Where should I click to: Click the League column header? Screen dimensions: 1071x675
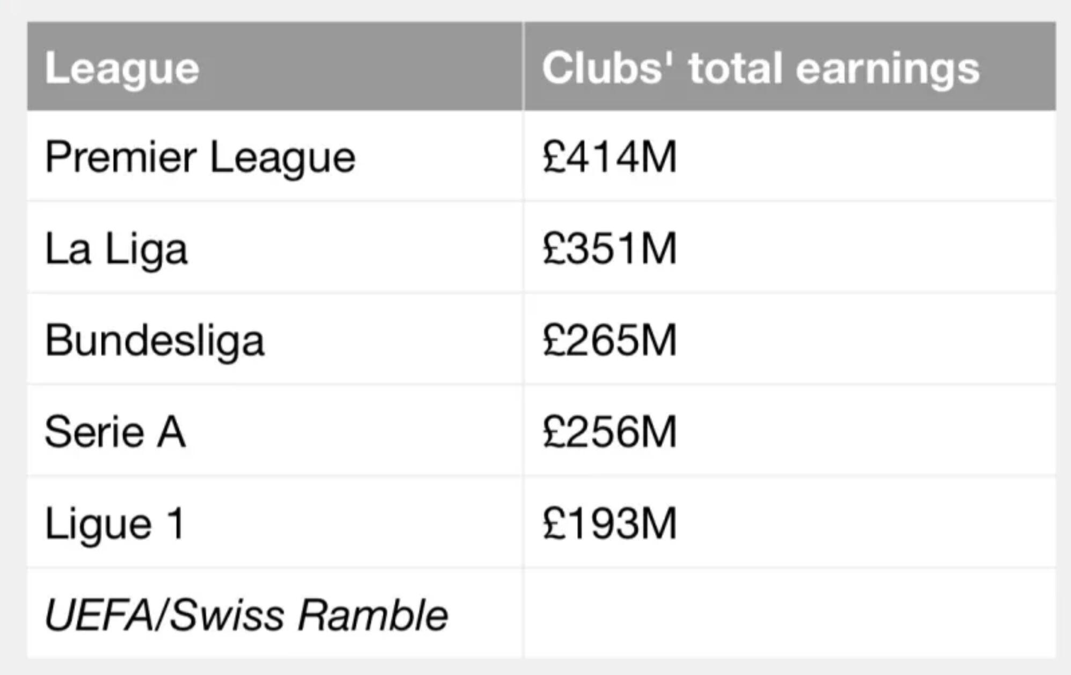click(x=122, y=68)
